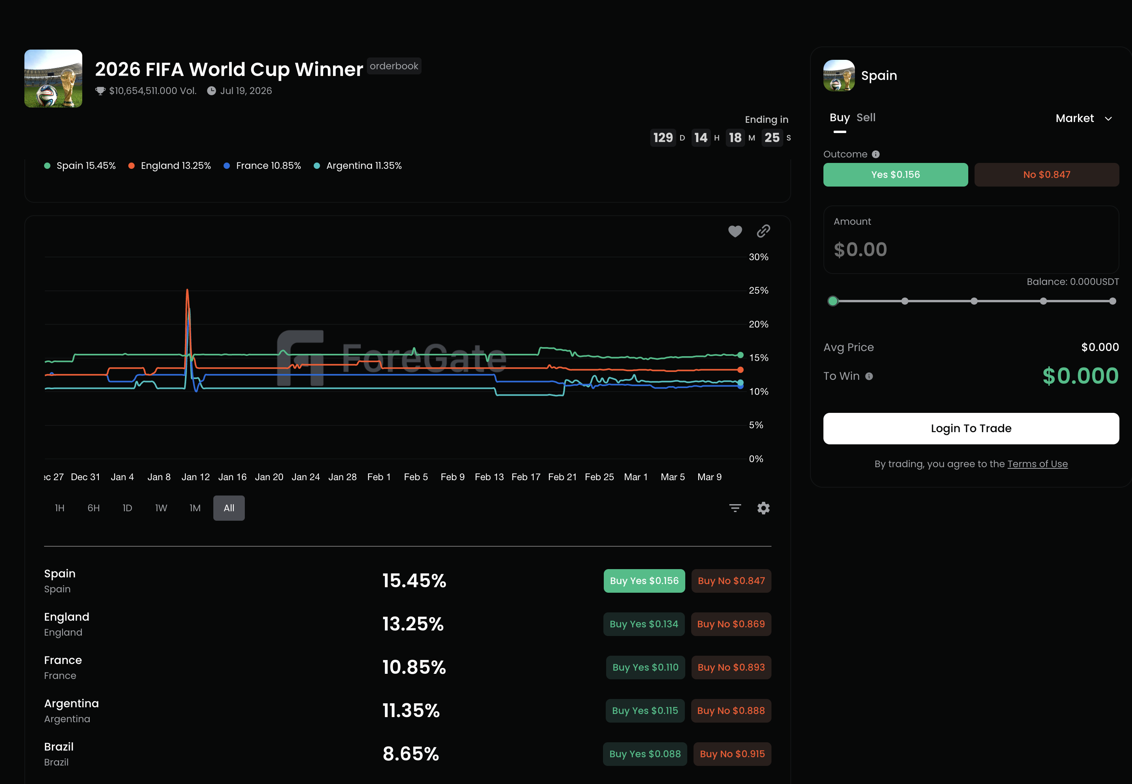This screenshot has width=1132, height=784.
Task: Click Buy No $0.869 for England
Action: pyautogui.click(x=731, y=624)
